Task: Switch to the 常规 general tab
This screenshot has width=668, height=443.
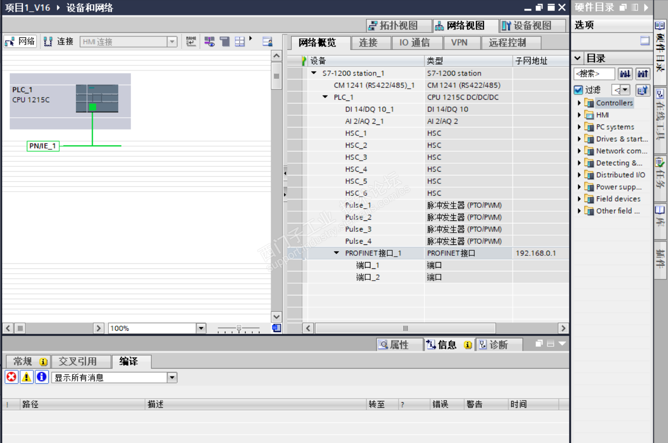Action: coord(29,361)
